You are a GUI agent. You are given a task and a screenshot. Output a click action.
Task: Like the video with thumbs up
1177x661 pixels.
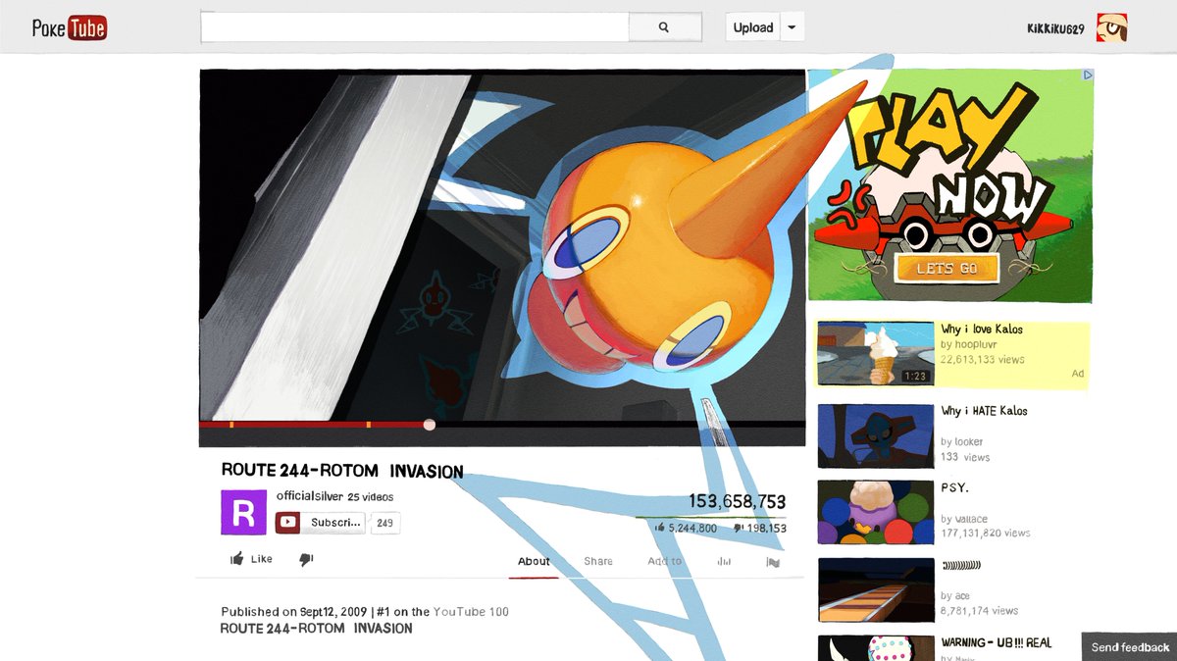coord(251,559)
